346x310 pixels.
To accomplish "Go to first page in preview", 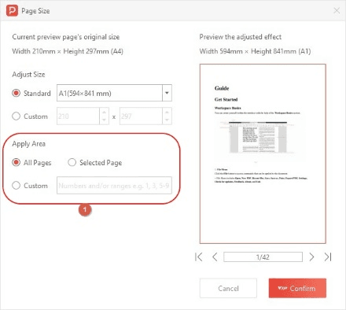I will click(x=199, y=257).
